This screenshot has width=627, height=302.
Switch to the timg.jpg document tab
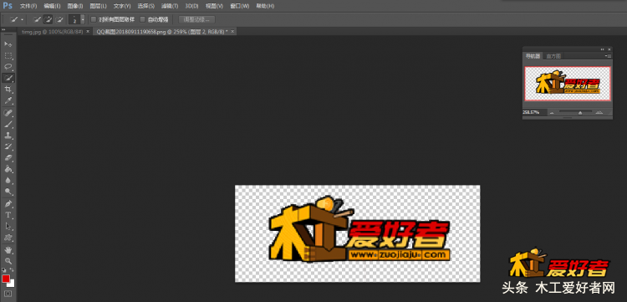[53, 31]
